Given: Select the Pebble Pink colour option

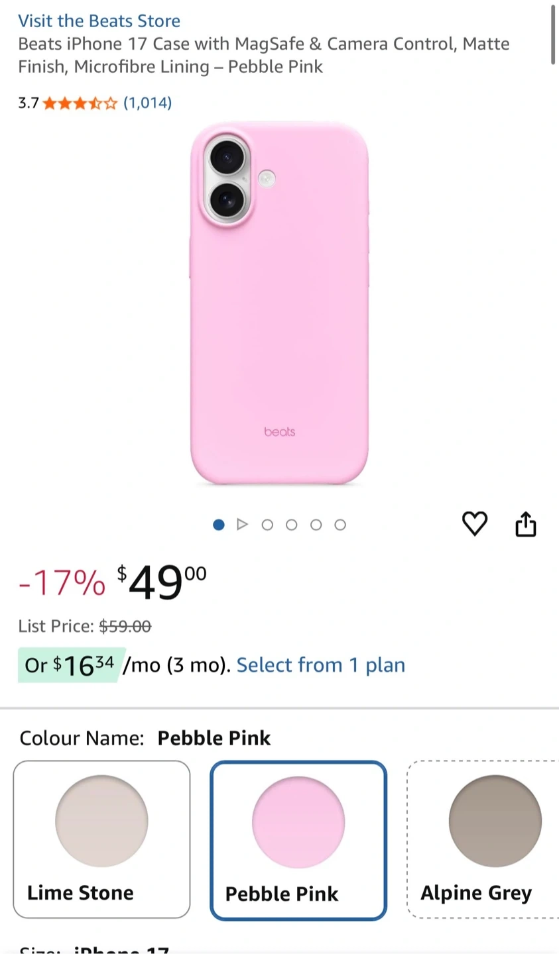Looking at the screenshot, I should point(298,840).
